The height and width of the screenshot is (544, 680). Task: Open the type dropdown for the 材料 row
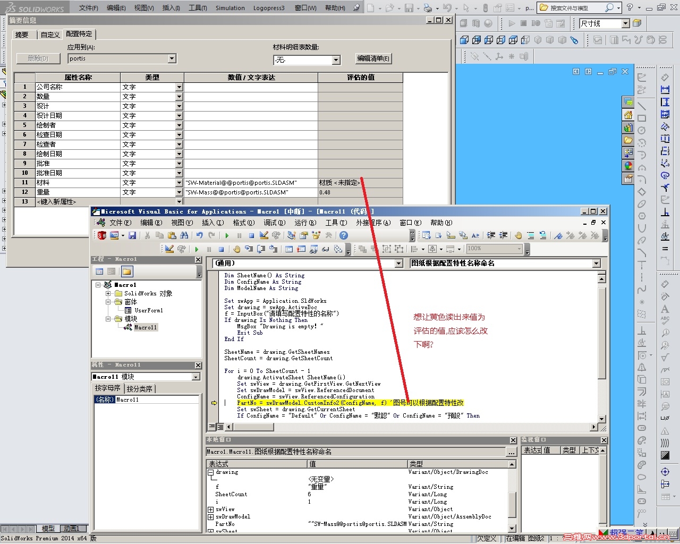pos(179,183)
